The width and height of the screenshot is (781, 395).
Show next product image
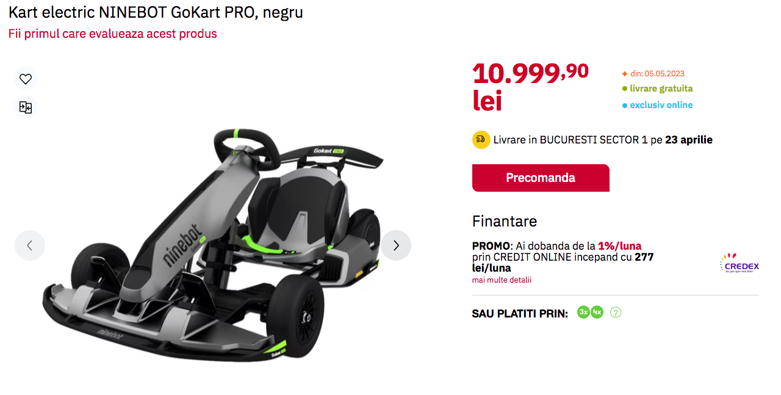(x=396, y=245)
